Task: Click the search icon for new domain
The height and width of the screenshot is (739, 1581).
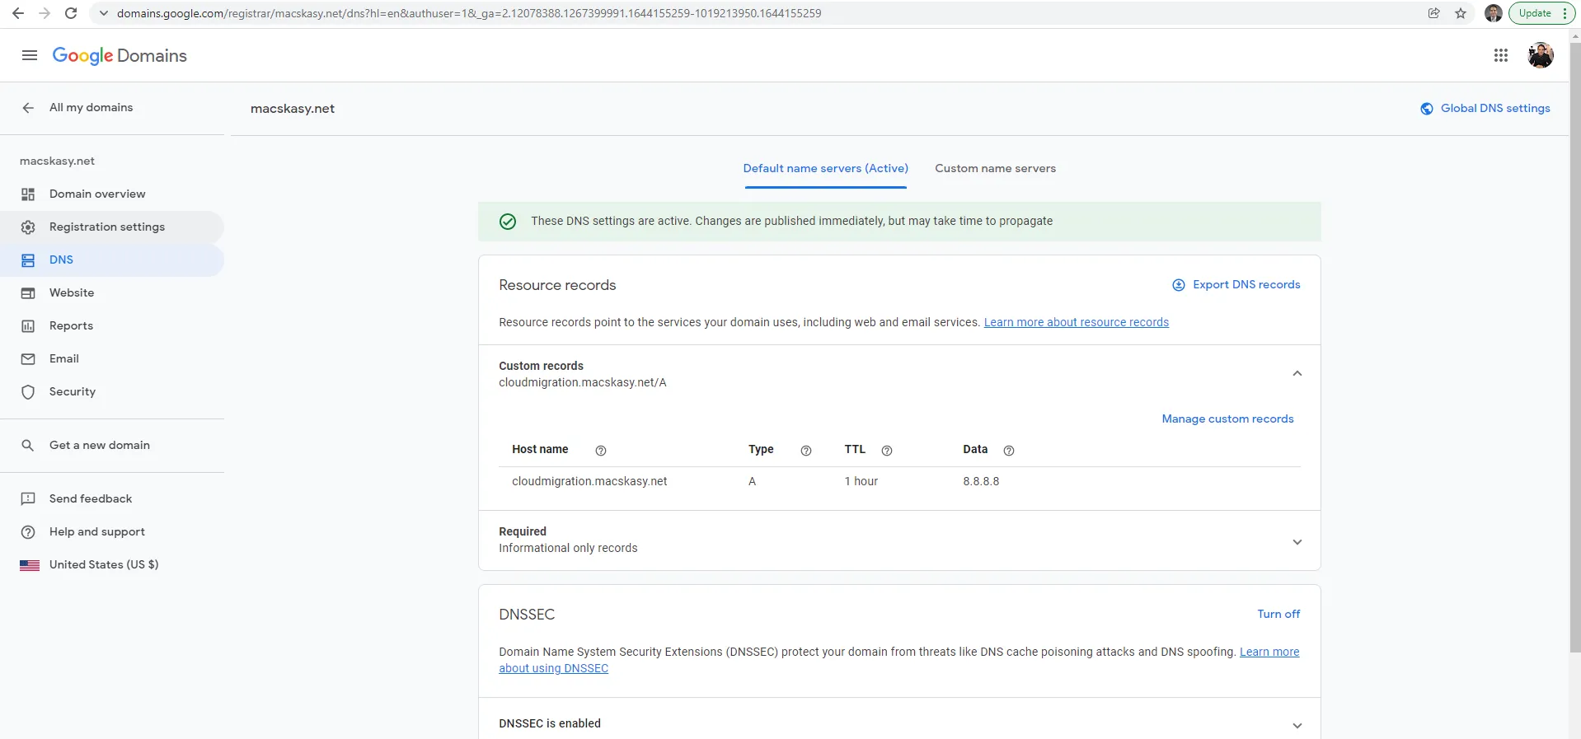Action: point(28,446)
